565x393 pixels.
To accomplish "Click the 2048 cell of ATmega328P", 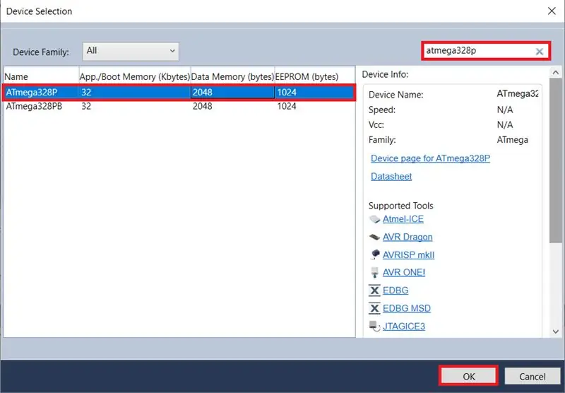I will [x=232, y=93].
